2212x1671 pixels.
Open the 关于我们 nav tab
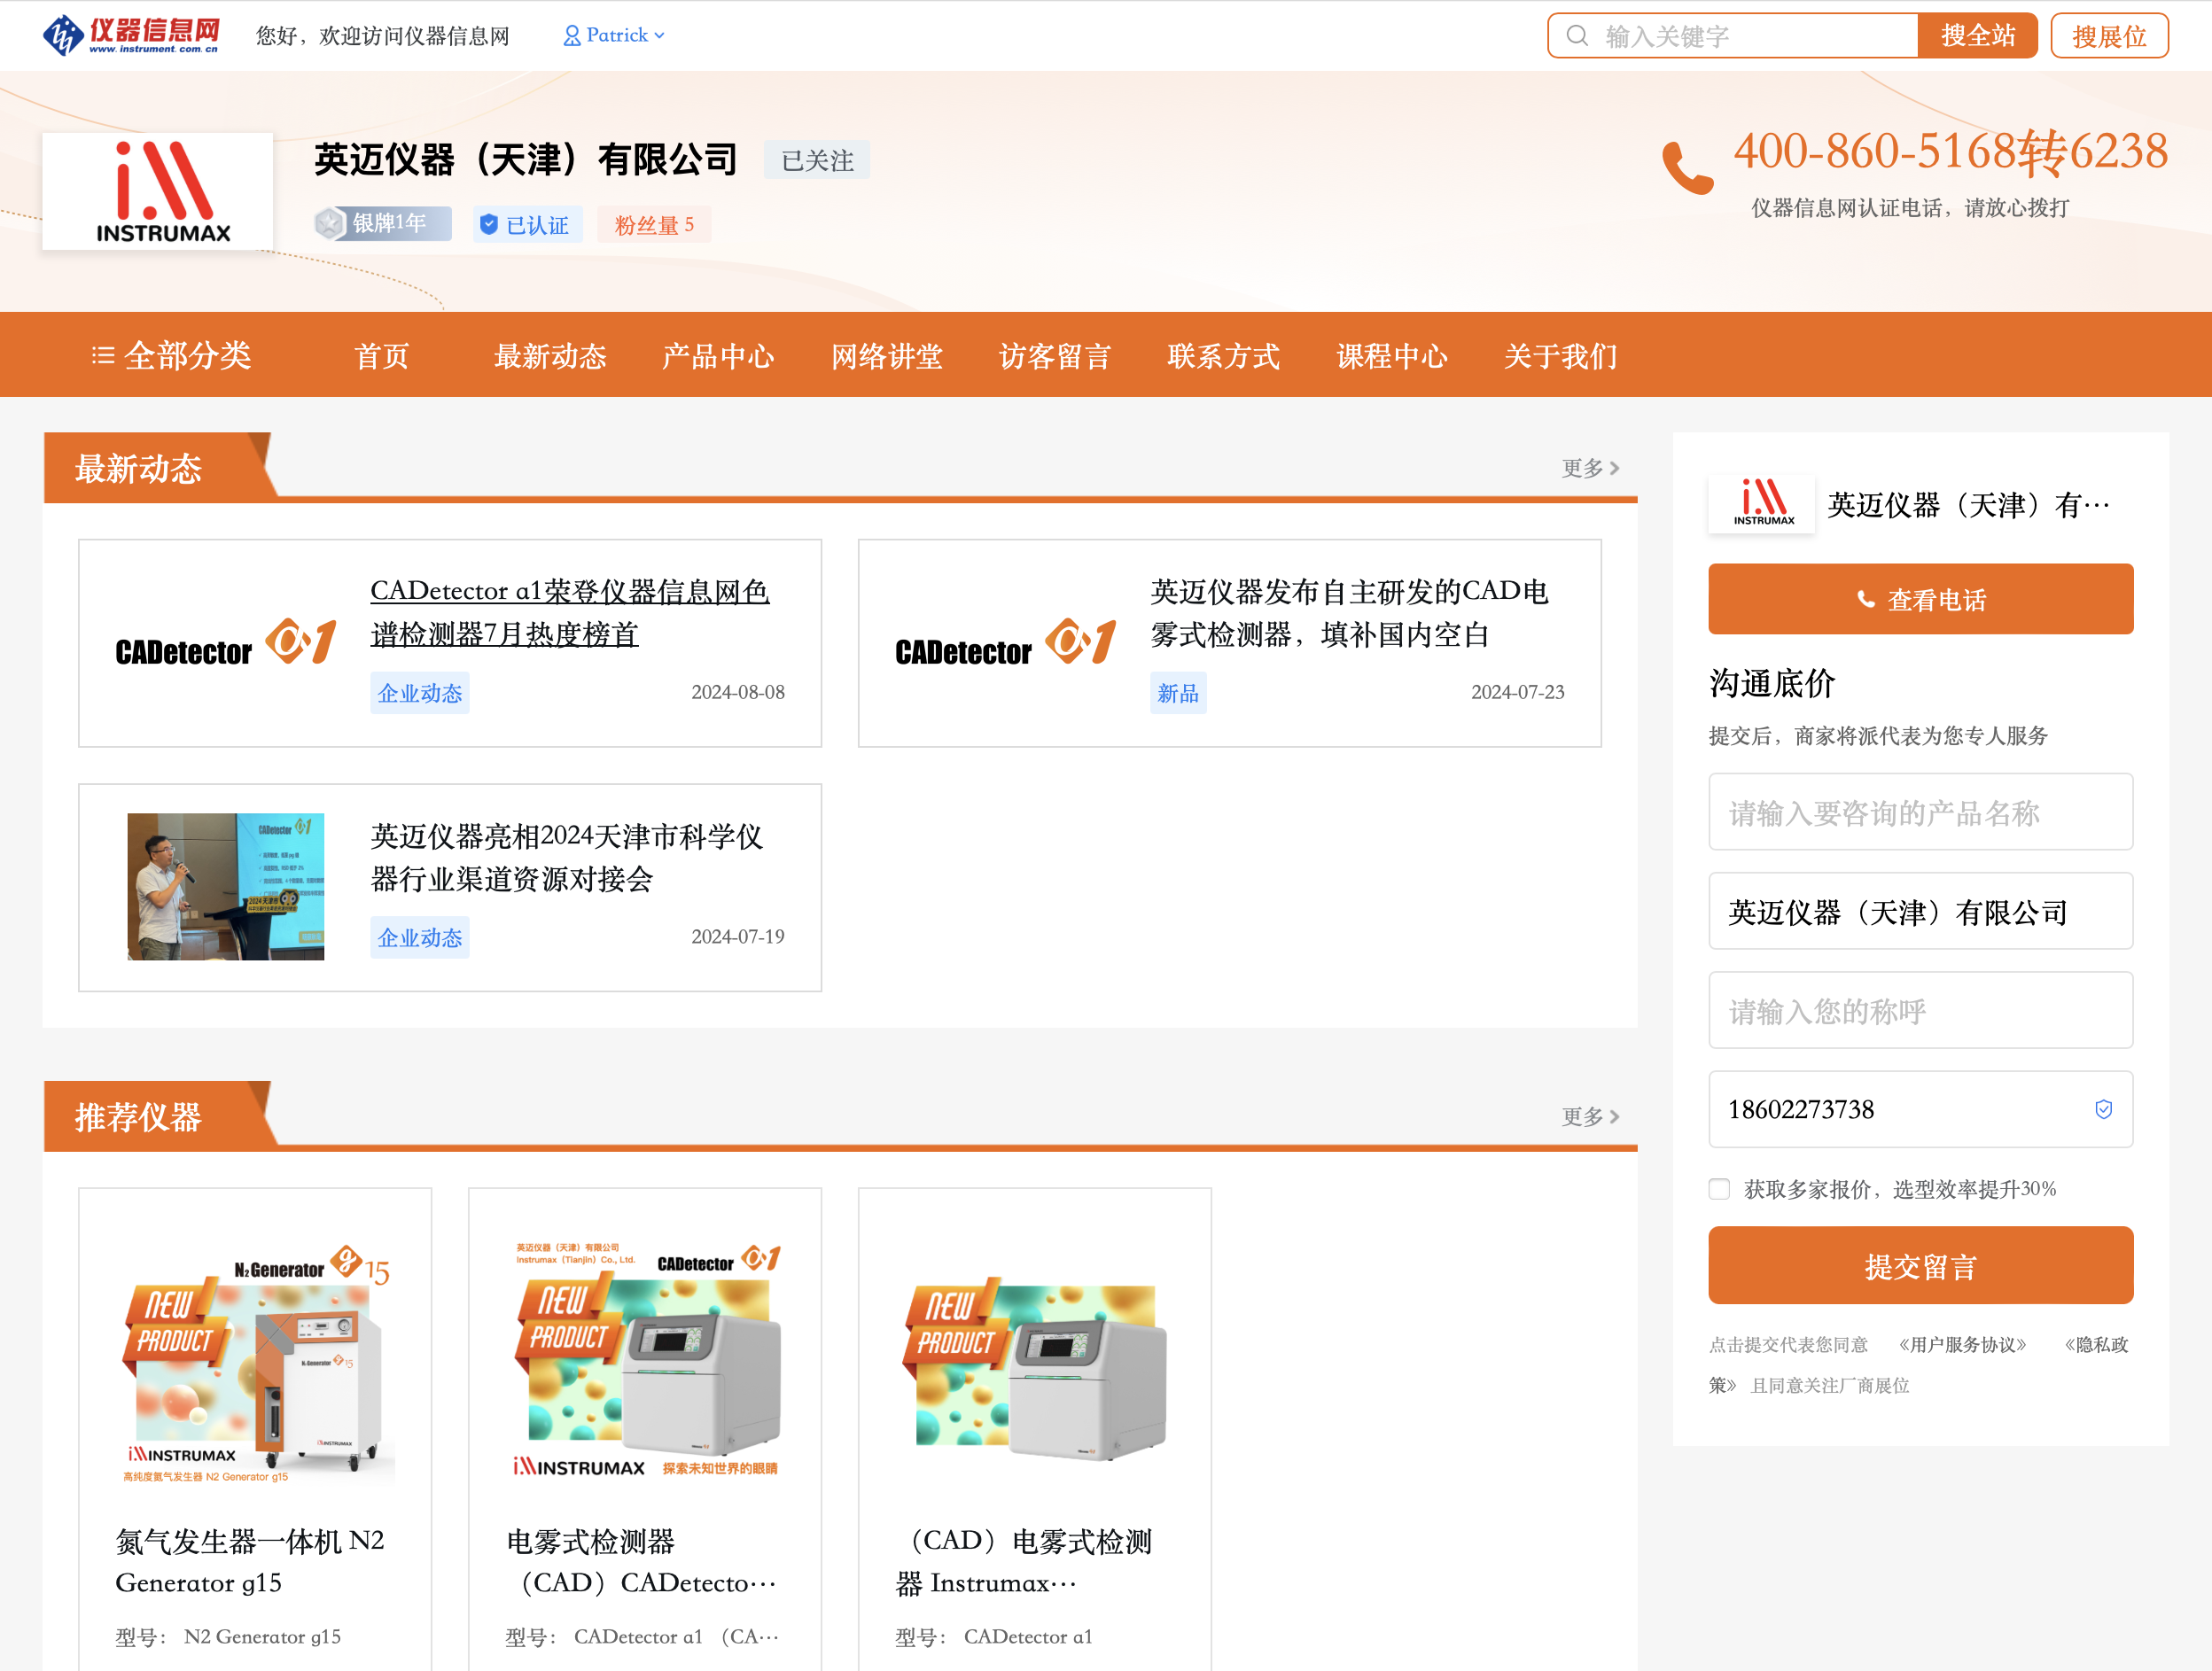coord(1561,356)
